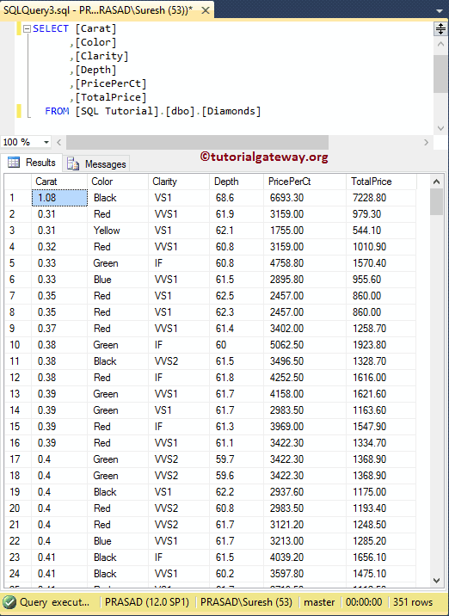Click the master database status entry
Screen dimensions: 449x616
tap(319, 602)
